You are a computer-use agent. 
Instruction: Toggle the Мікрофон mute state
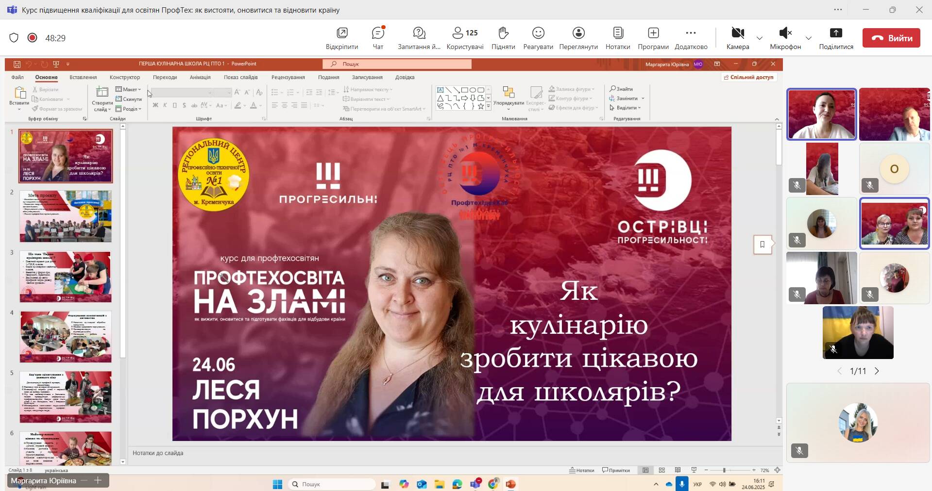[x=785, y=38]
